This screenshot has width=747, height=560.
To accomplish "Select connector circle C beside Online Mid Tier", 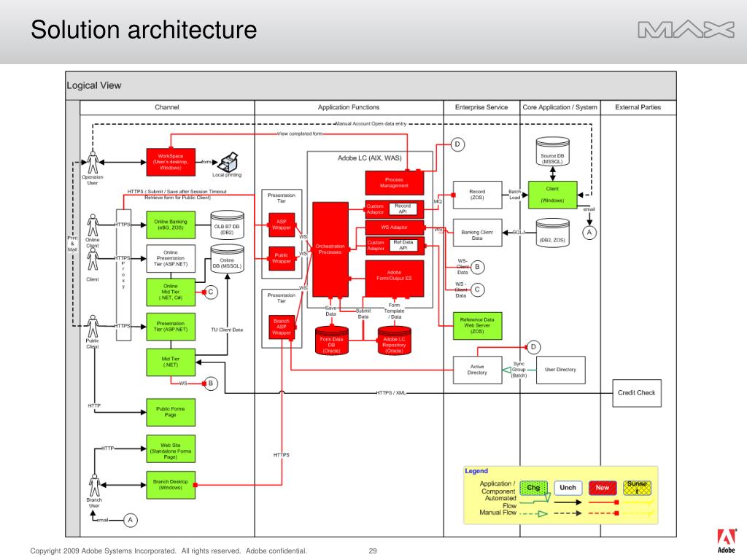I will pyautogui.click(x=211, y=292).
